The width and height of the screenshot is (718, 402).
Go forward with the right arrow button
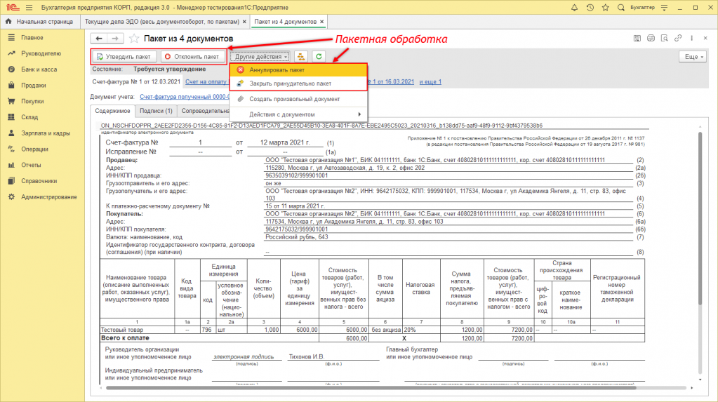click(115, 39)
